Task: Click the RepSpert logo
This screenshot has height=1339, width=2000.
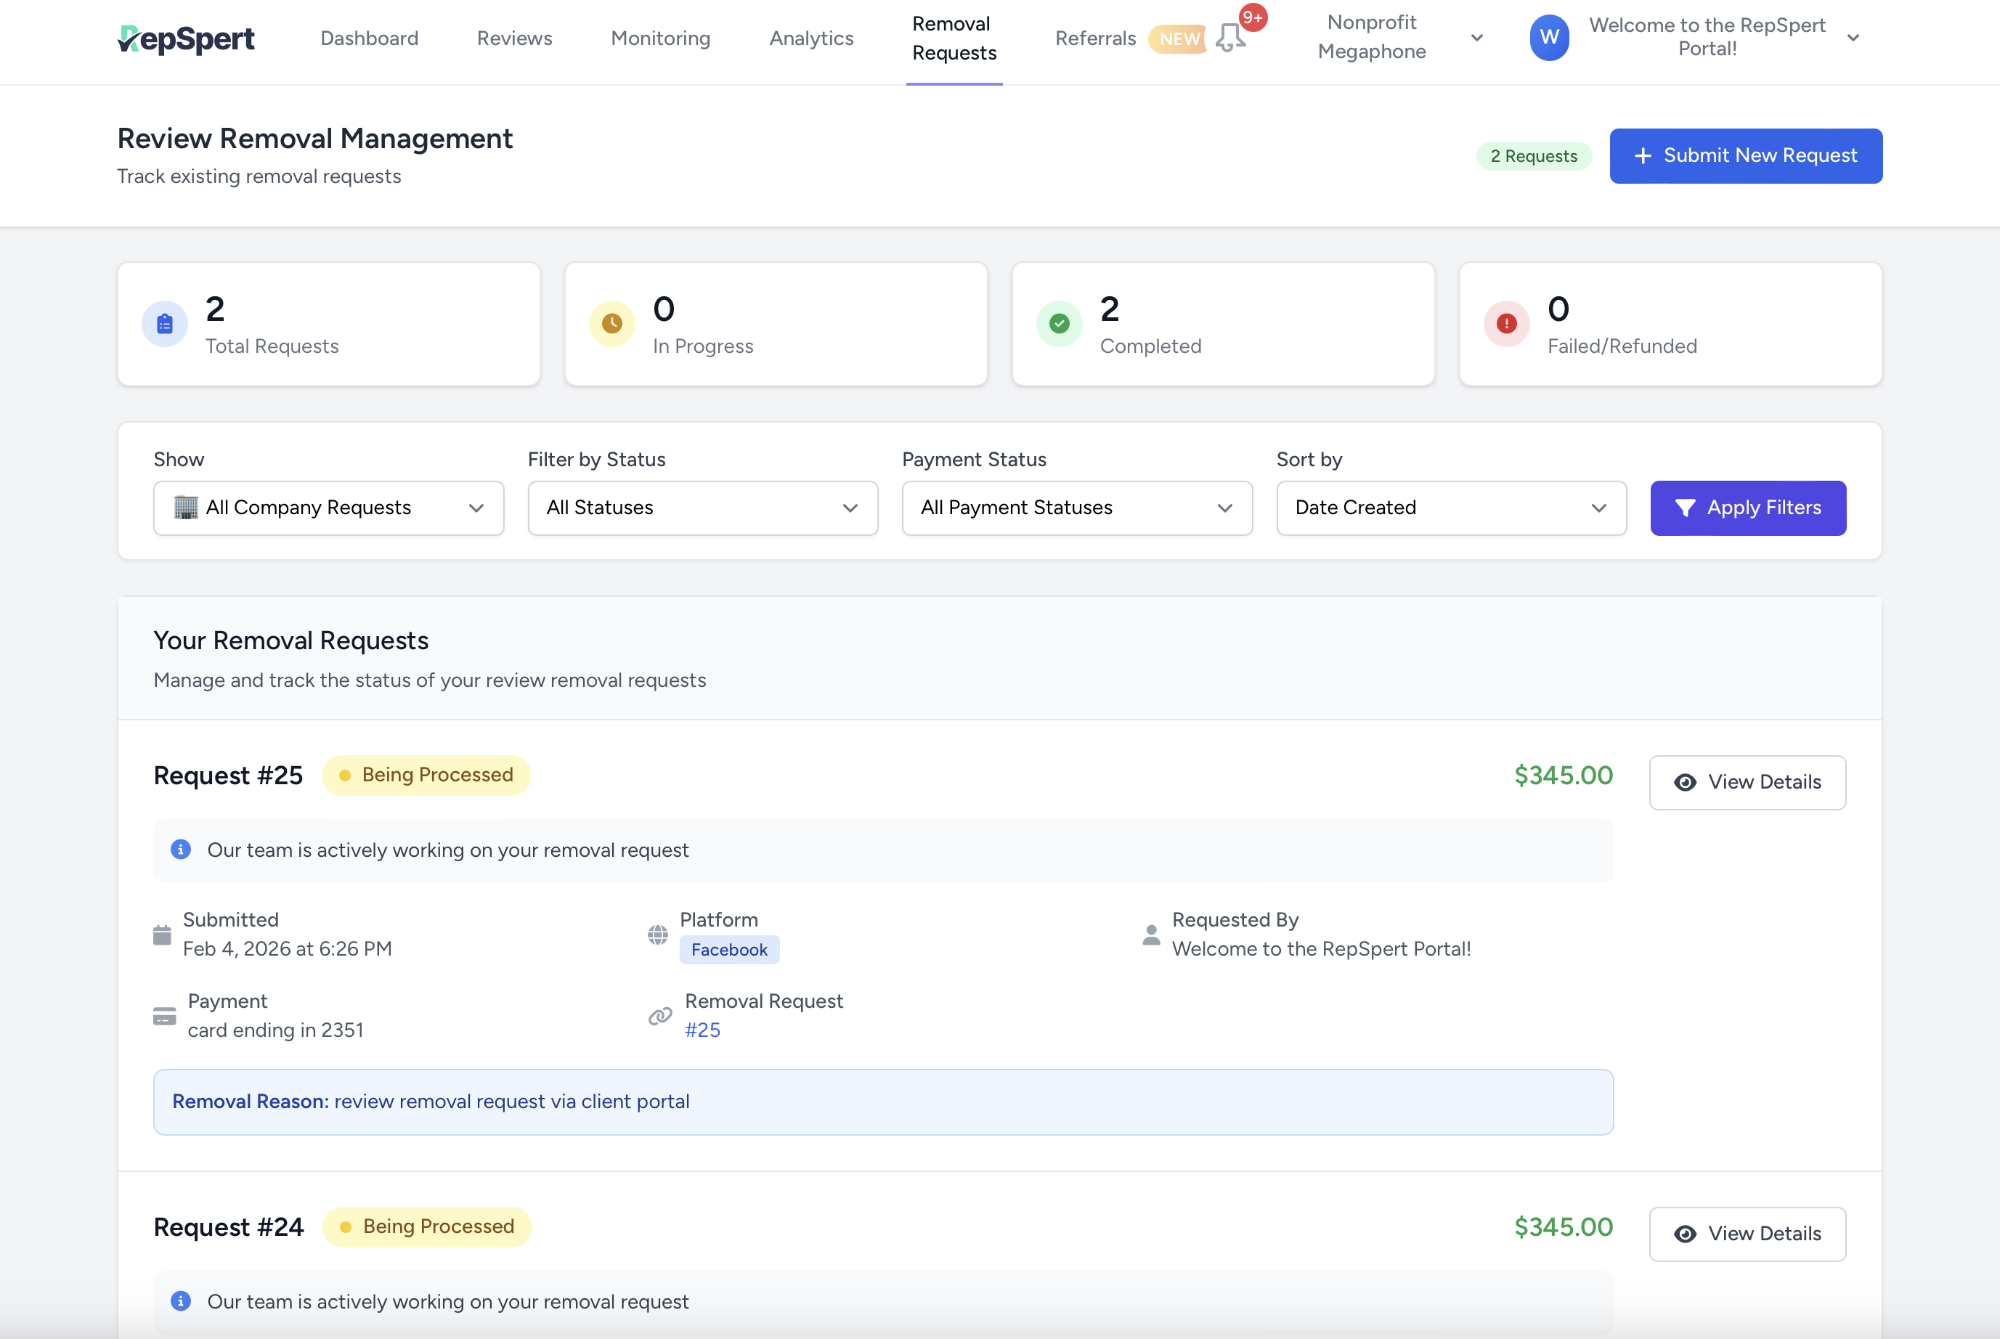Action: point(186,38)
